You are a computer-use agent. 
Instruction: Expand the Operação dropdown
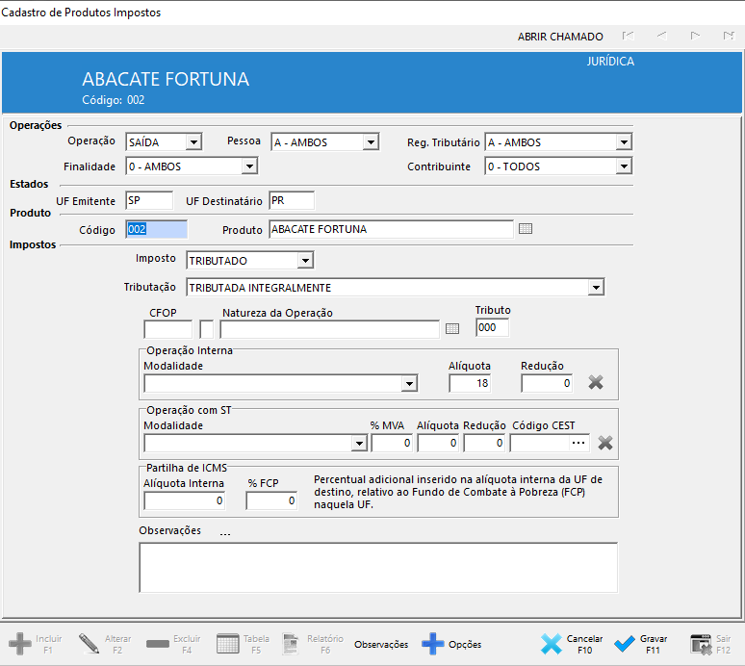[194, 142]
